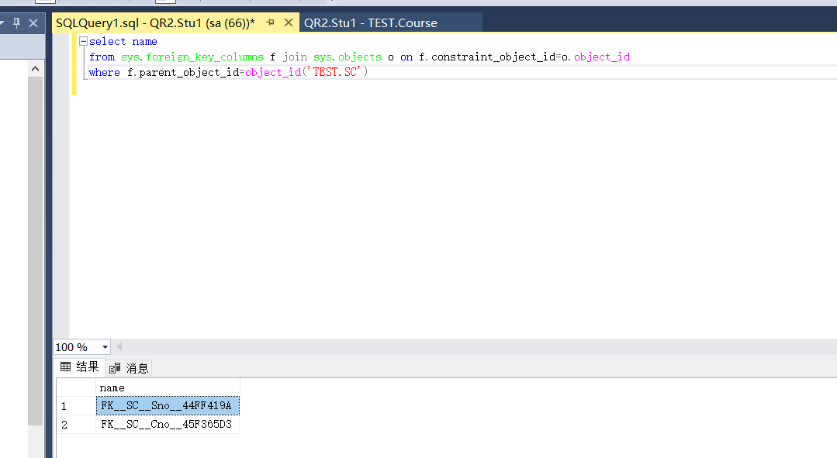Click f.constraint_object_id in the join condition
The height and width of the screenshot is (458, 837).
(487, 57)
